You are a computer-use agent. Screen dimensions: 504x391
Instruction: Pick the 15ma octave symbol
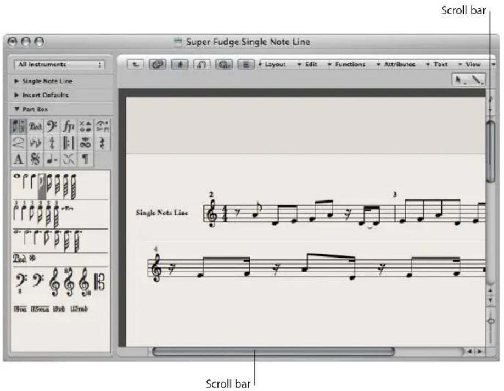[x=40, y=309]
